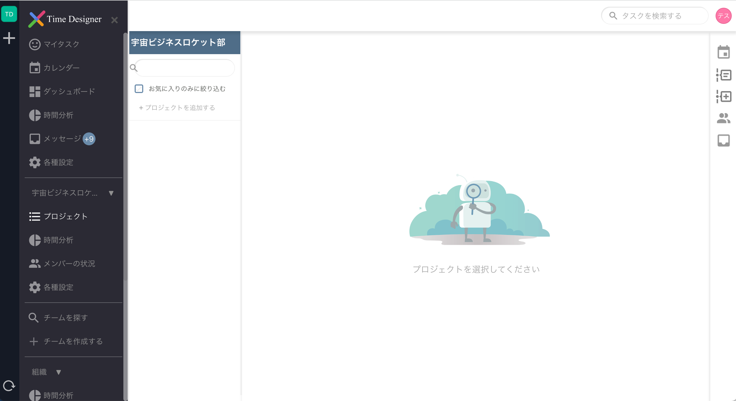The image size is (736, 401).
Task: Select メンバーの状況 from the sidebar
Action: click(69, 263)
